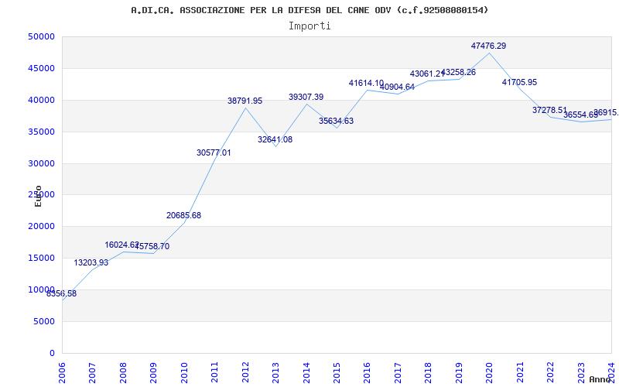Click the 13203.93 data label
The width and height of the screenshot is (619, 387).
pyautogui.click(x=91, y=262)
